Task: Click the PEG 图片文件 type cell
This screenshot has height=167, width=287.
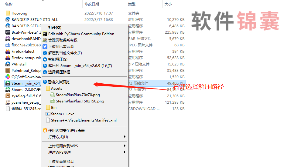Action: click(x=140, y=45)
